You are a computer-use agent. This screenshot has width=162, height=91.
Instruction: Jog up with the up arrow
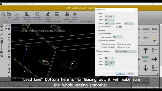[146, 51]
